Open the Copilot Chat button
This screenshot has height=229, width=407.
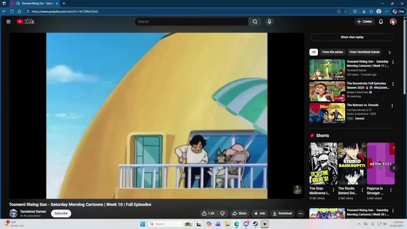[x=398, y=11]
